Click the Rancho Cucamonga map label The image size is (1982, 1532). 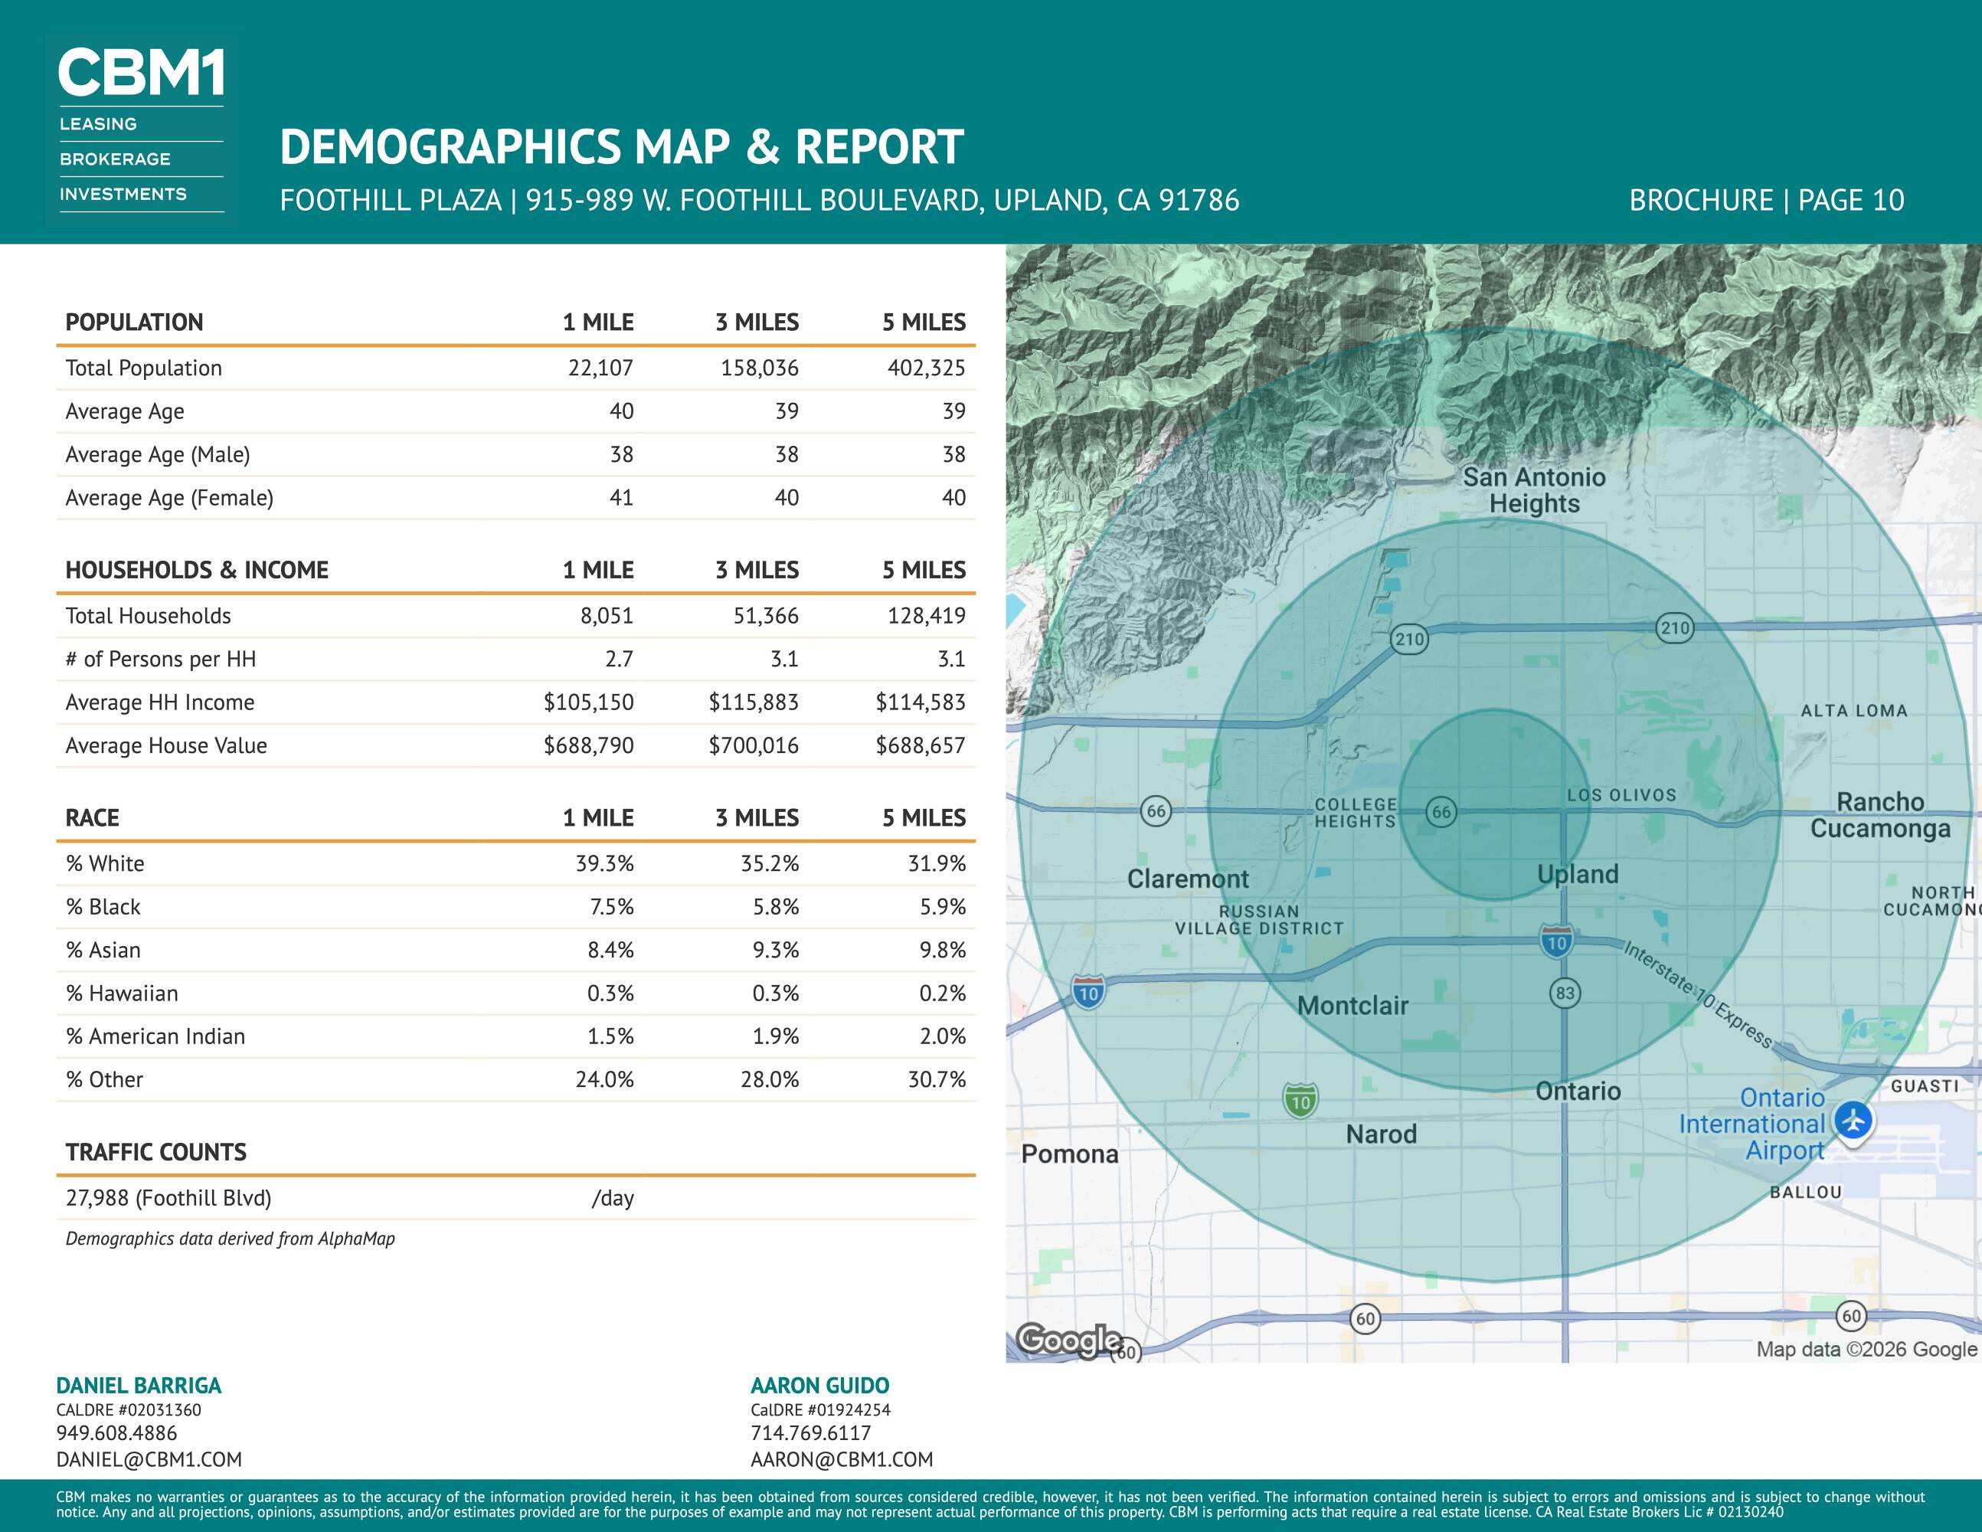click(x=1879, y=815)
